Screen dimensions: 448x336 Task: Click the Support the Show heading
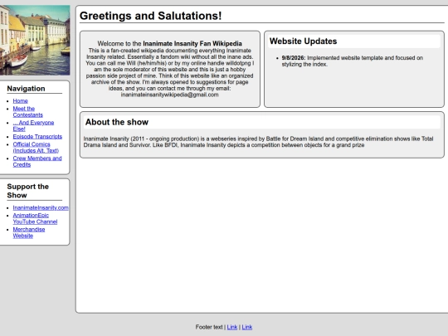27,191
